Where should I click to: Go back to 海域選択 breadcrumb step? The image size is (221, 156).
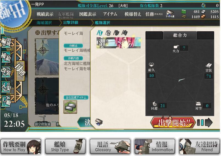pos(44,23)
